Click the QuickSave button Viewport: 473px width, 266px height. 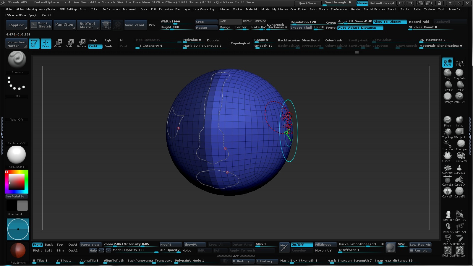pos(307,3)
